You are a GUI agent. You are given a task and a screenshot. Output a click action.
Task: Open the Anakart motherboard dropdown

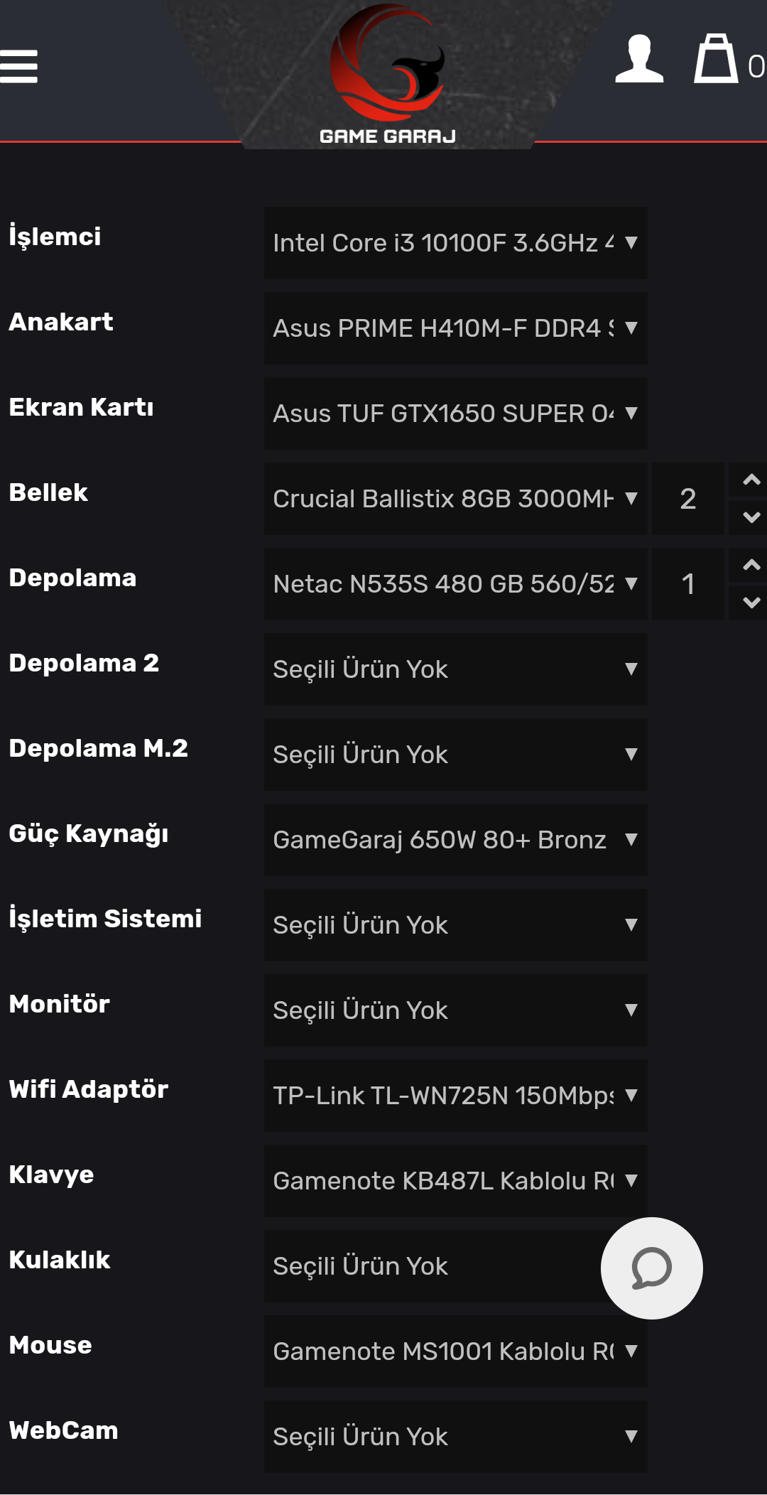(x=455, y=328)
